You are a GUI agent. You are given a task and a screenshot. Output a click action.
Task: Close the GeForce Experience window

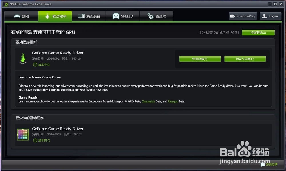click(x=281, y=4)
